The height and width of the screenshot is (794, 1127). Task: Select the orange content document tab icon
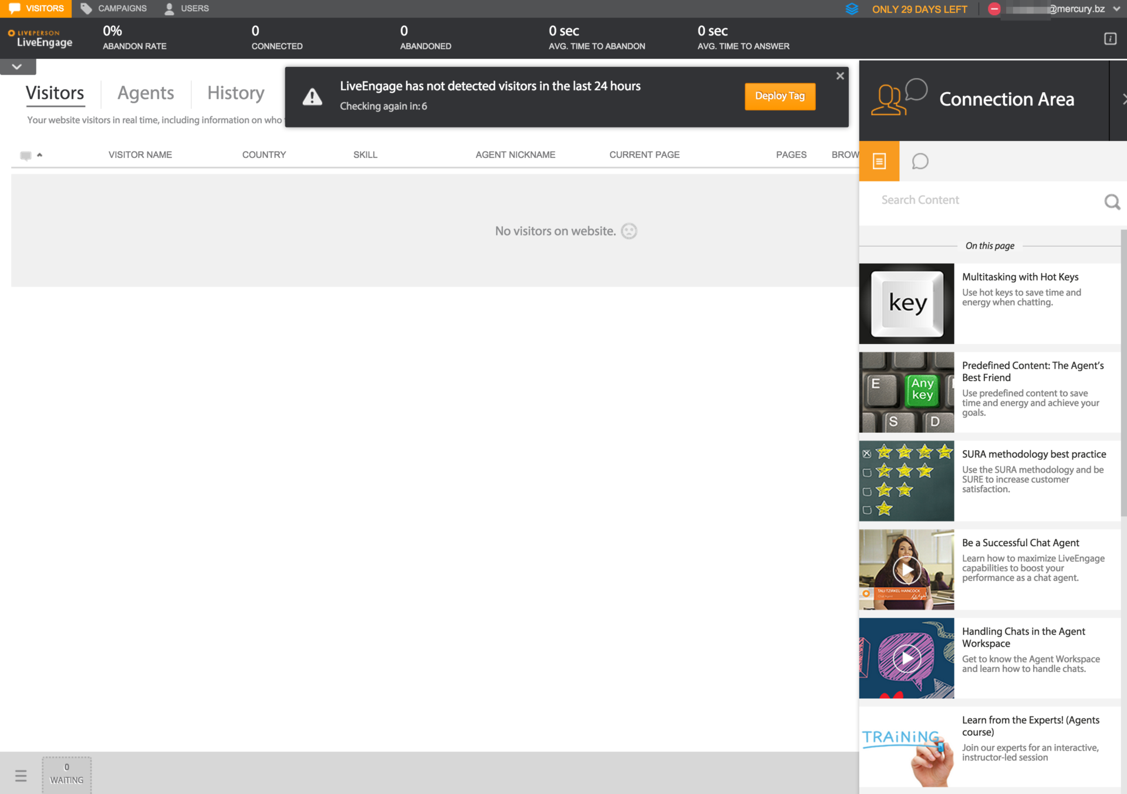[x=879, y=161]
